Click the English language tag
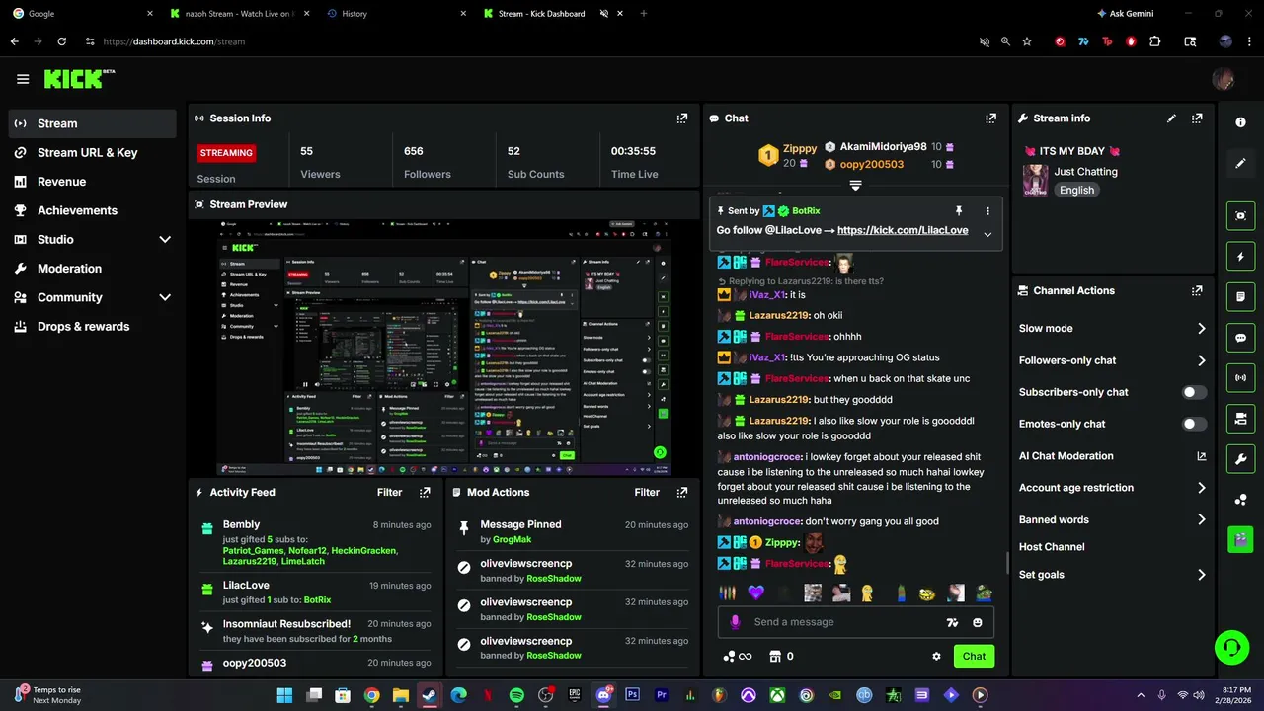This screenshot has width=1264, height=711. (1077, 191)
